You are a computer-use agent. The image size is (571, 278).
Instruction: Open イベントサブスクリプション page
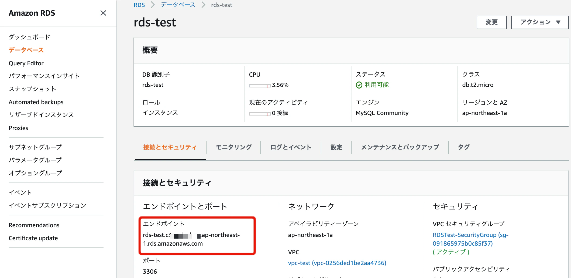click(x=47, y=205)
